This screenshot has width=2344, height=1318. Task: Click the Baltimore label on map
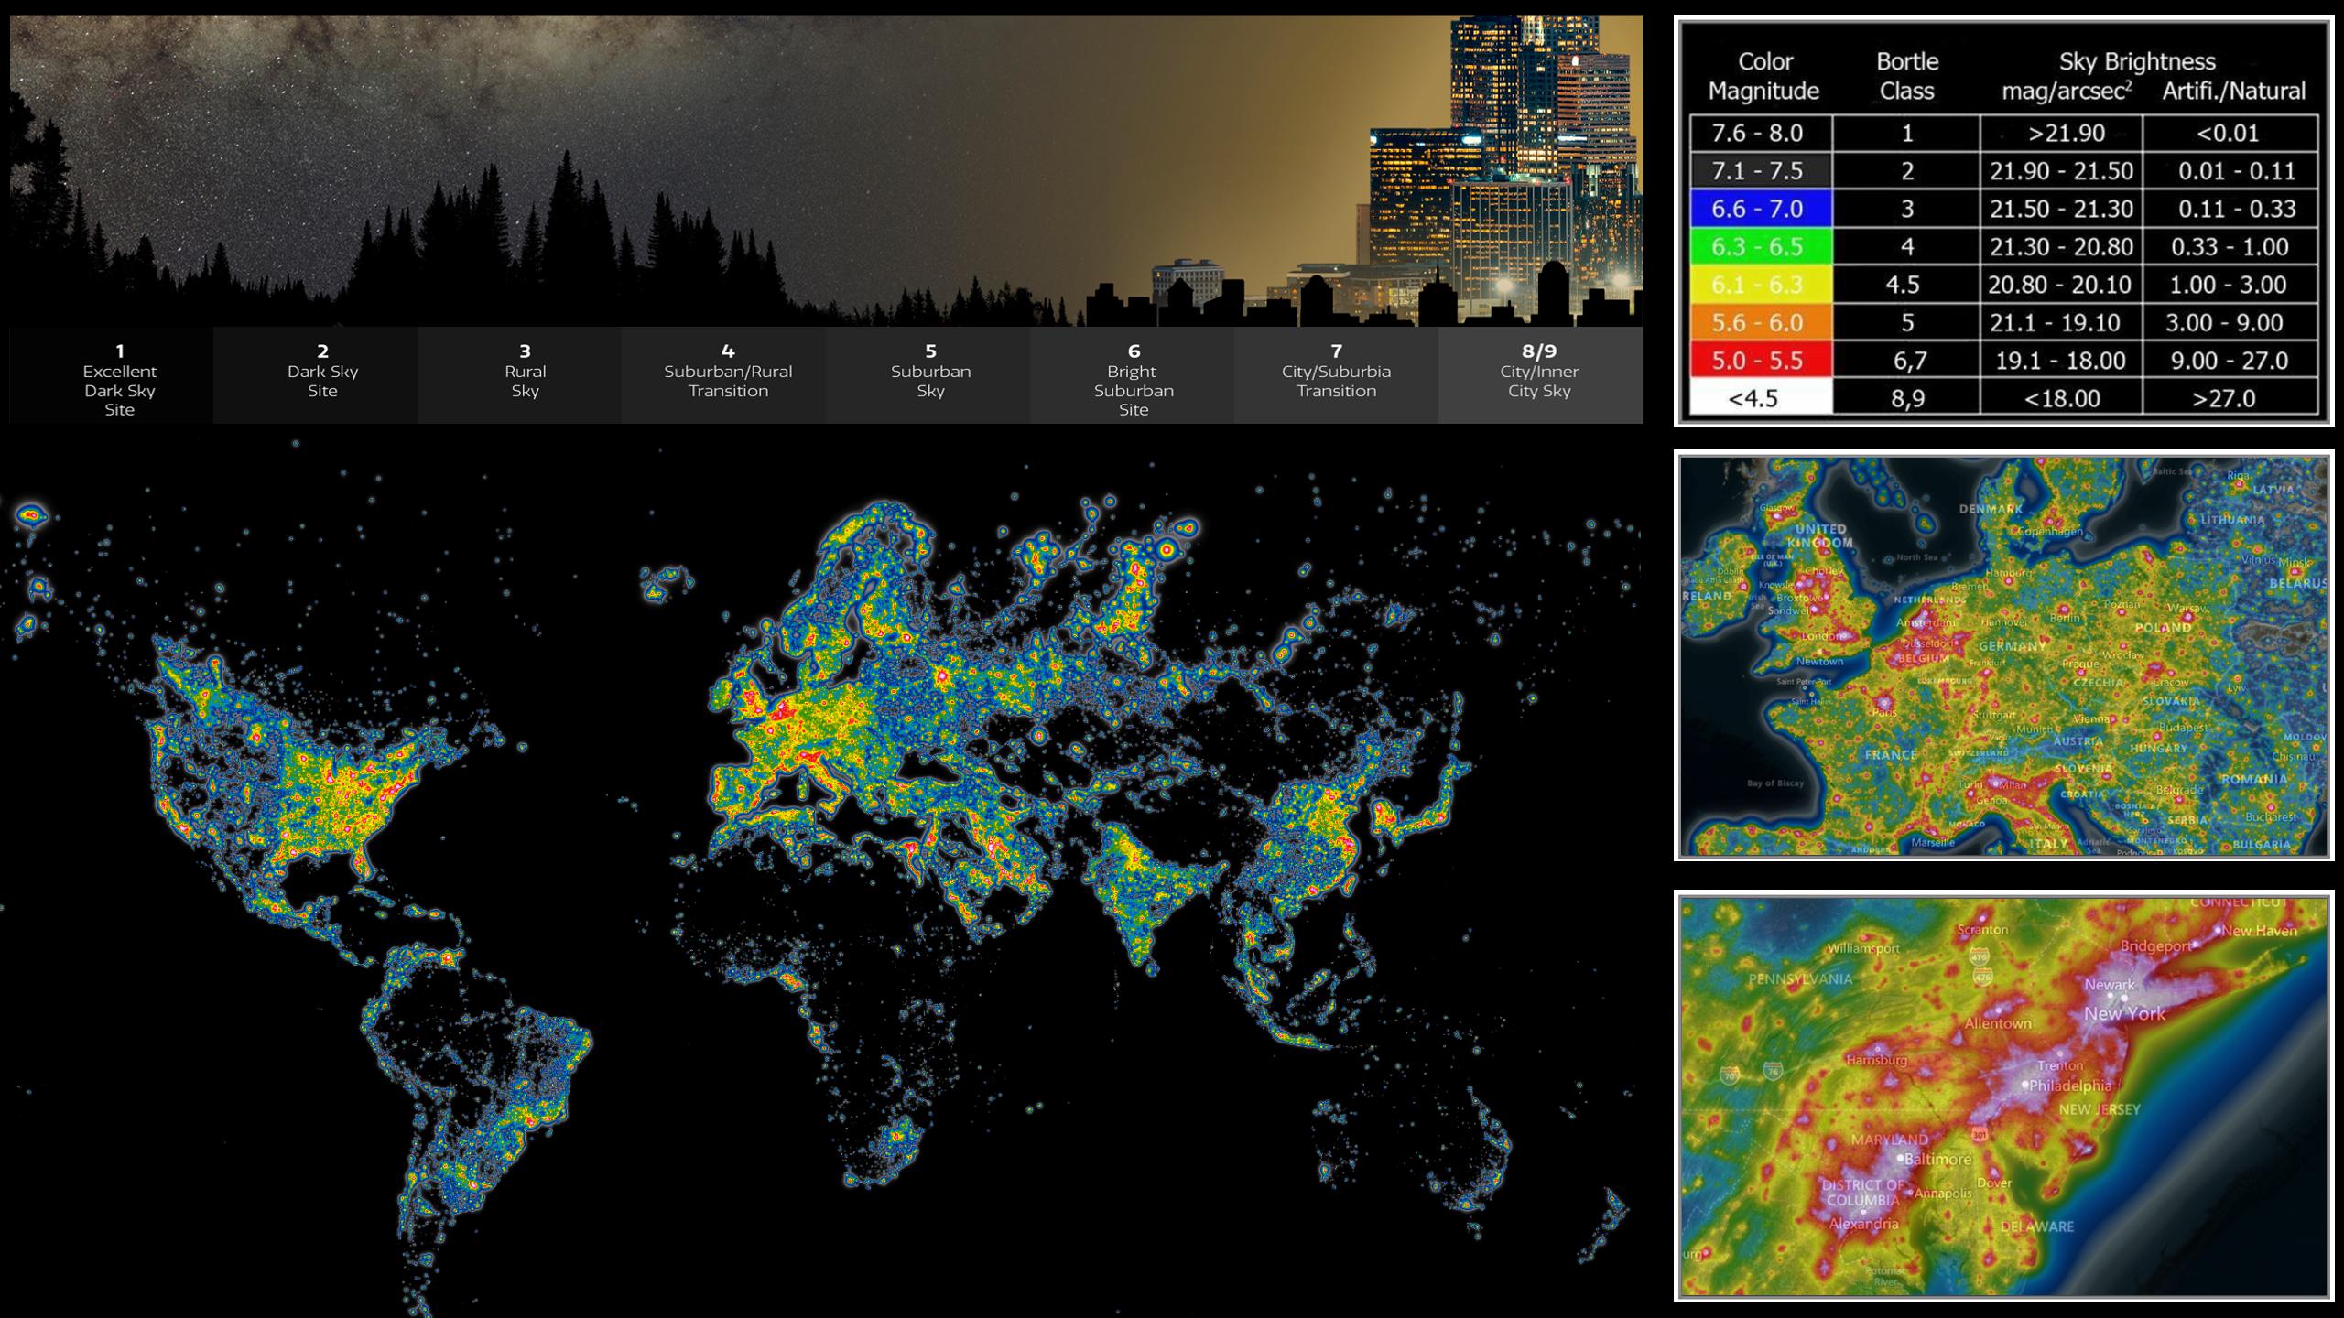[x=1937, y=1160]
